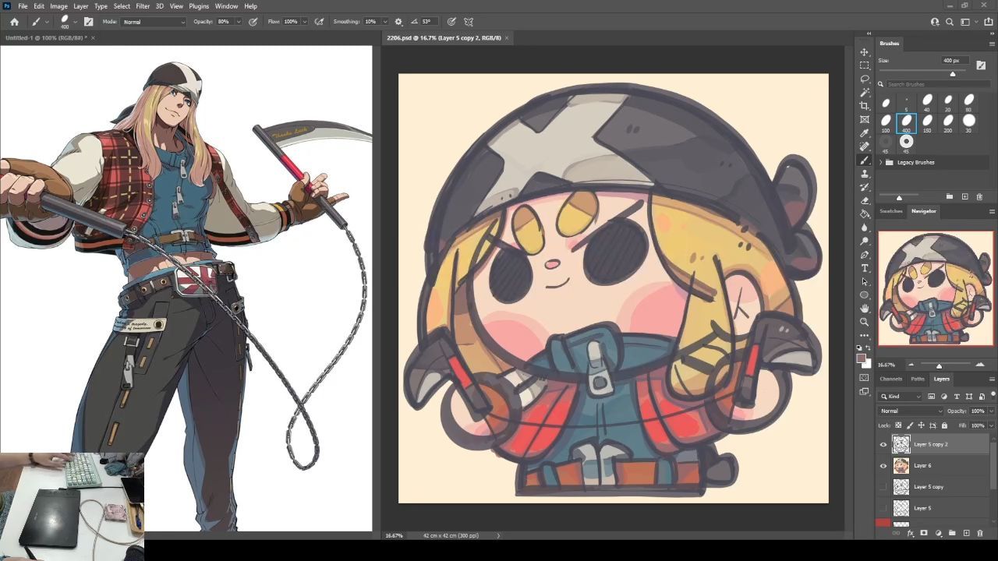Select the Type tool
998x561 pixels.
[864, 268]
